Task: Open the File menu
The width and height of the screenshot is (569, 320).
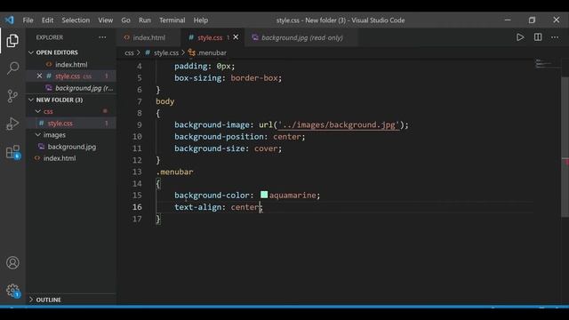Action: tap(28, 20)
